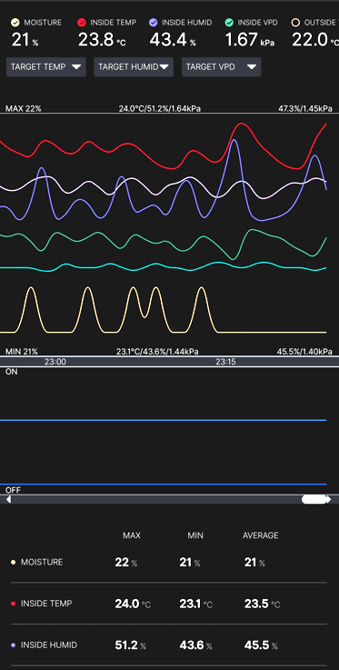The width and height of the screenshot is (339, 670).
Task: Click the INSIDE HUMID average value 45.5 %
Action: pyautogui.click(x=261, y=645)
